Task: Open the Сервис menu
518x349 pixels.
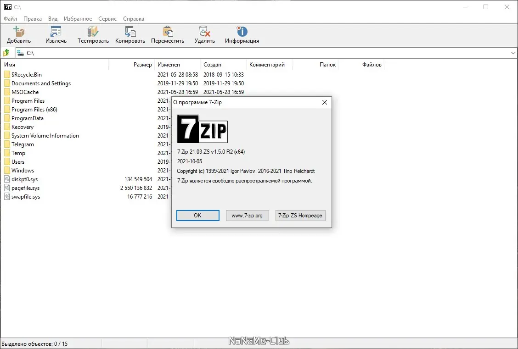Action: point(107,19)
